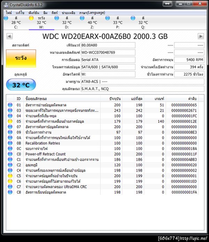Click the UltraDMA CRC attribute name
Screen dimensions: 209x242
56,187
